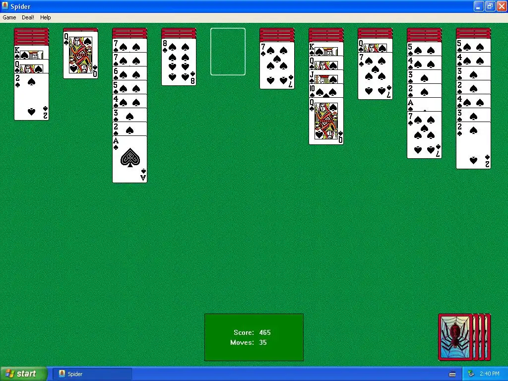Restore down the Spider window

(490, 6)
